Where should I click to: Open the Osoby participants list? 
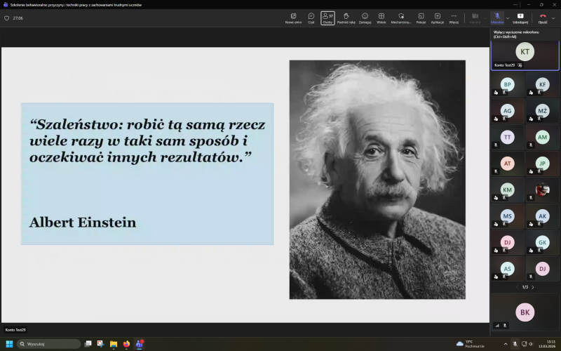click(327, 18)
